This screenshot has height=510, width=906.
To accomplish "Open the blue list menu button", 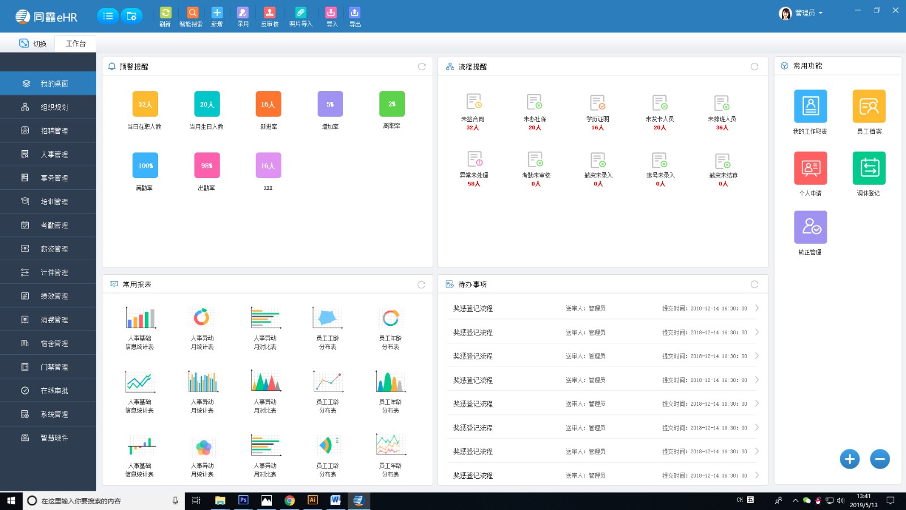I will [108, 16].
